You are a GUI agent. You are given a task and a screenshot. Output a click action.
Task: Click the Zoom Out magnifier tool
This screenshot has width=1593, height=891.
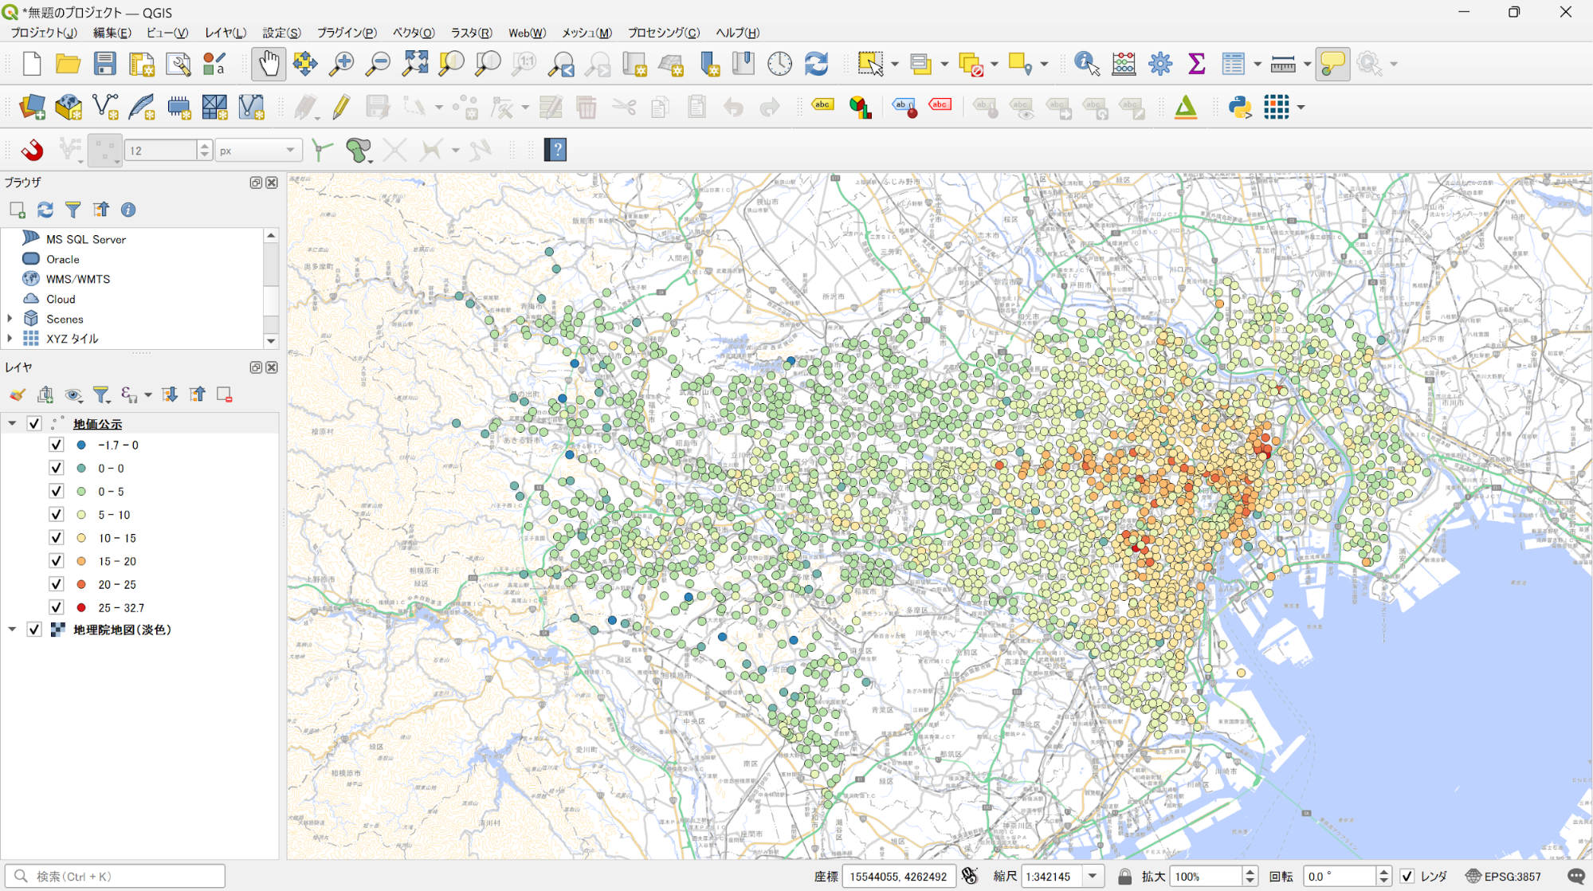coord(378,64)
